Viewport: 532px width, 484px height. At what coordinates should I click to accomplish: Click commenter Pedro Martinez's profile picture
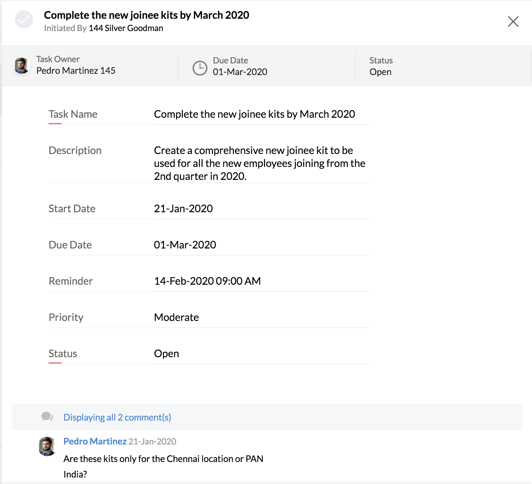47,446
